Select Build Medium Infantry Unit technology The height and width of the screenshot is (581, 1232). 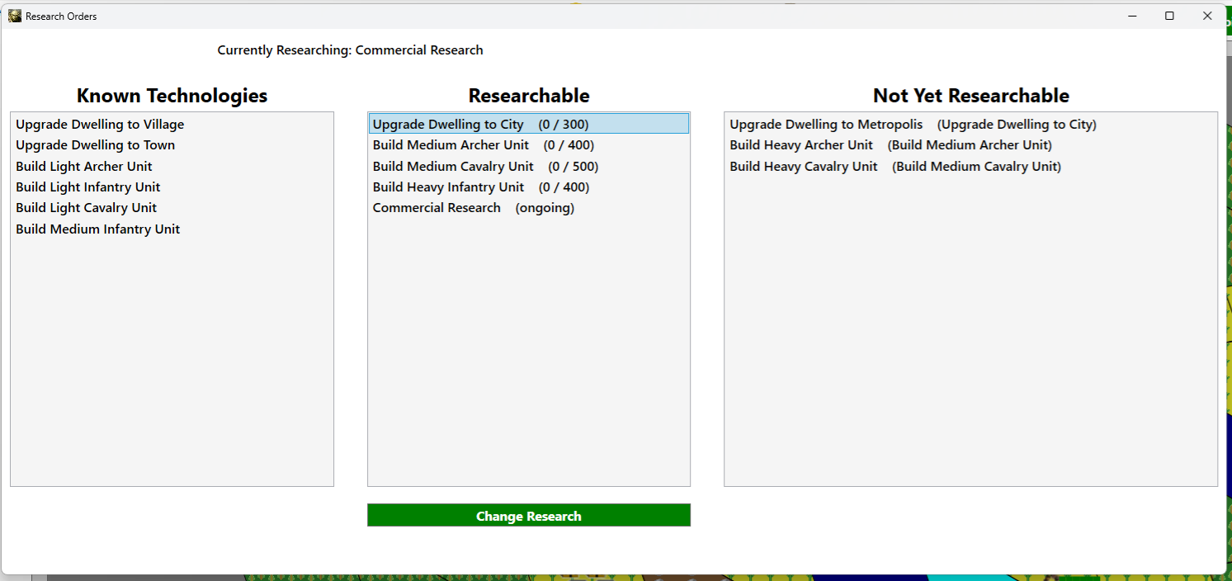coord(97,229)
